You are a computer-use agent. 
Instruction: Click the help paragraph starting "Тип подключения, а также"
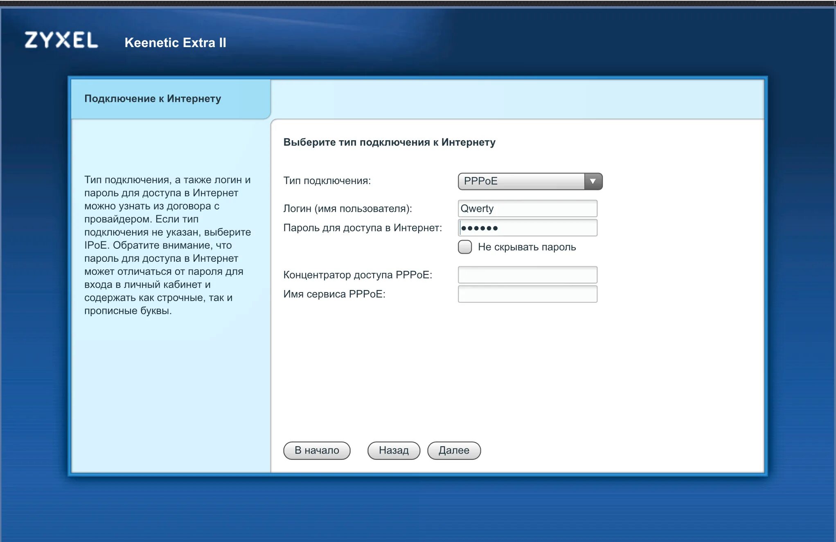167,245
